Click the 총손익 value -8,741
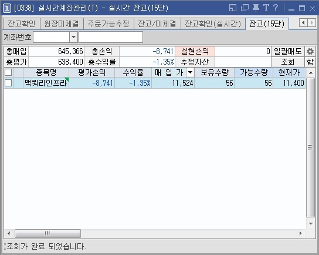319x255 pixels. tap(147, 51)
